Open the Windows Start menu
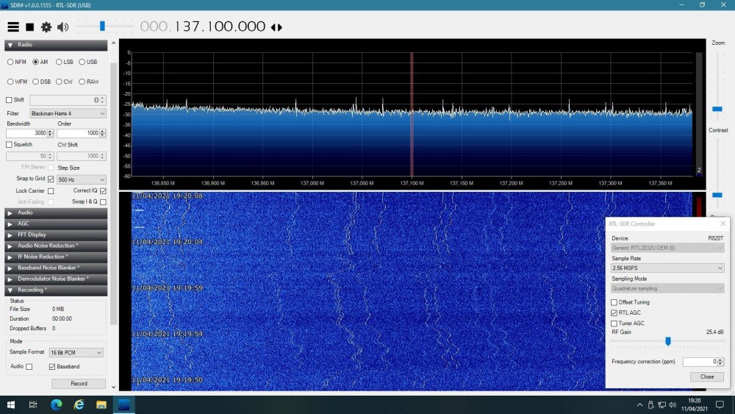This screenshot has width=735, height=414. point(11,404)
